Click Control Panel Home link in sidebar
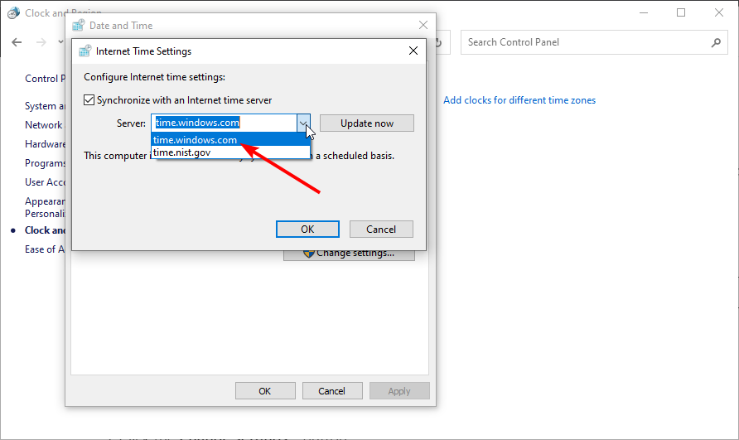The image size is (739, 440). (46, 78)
